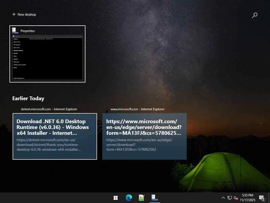This screenshot has height=203, width=270.
Task: Open the timeline search magnifier icon
Action: click(x=254, y=15)
